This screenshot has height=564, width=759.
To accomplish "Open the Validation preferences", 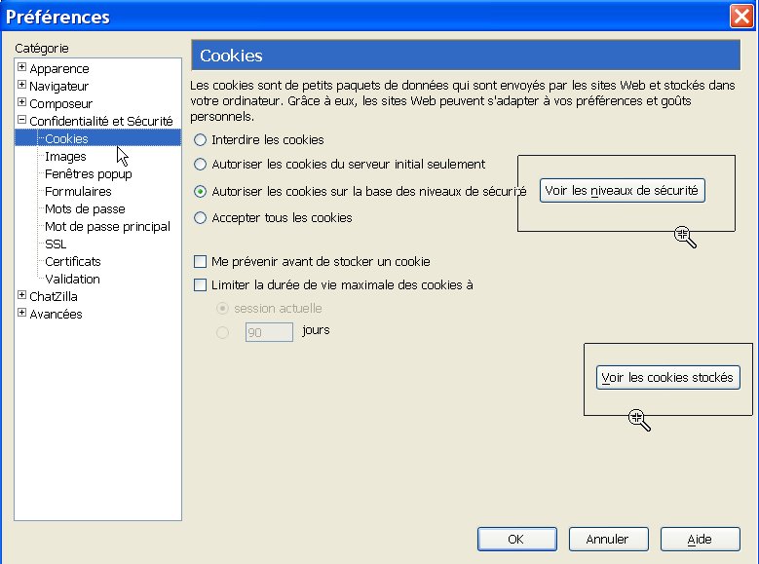I will (x=72, y=279).
